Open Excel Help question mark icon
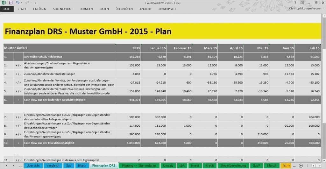326x169 pixels. click(295, 3)
